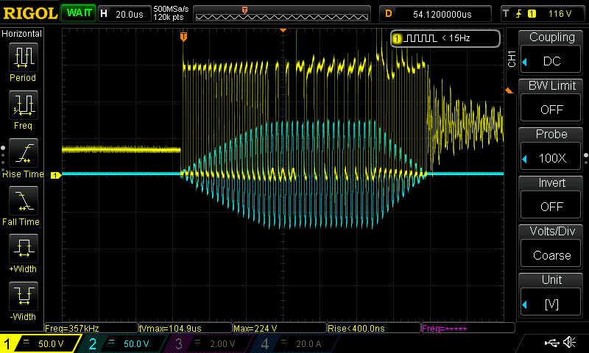The width and height of the screenshot is (589, 353).
Task: Click the orange trigger position marker T
Action: click(x=183, y=36)
